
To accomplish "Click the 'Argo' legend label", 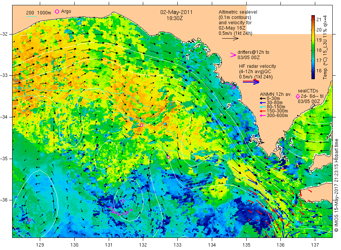I will [66, 11].
